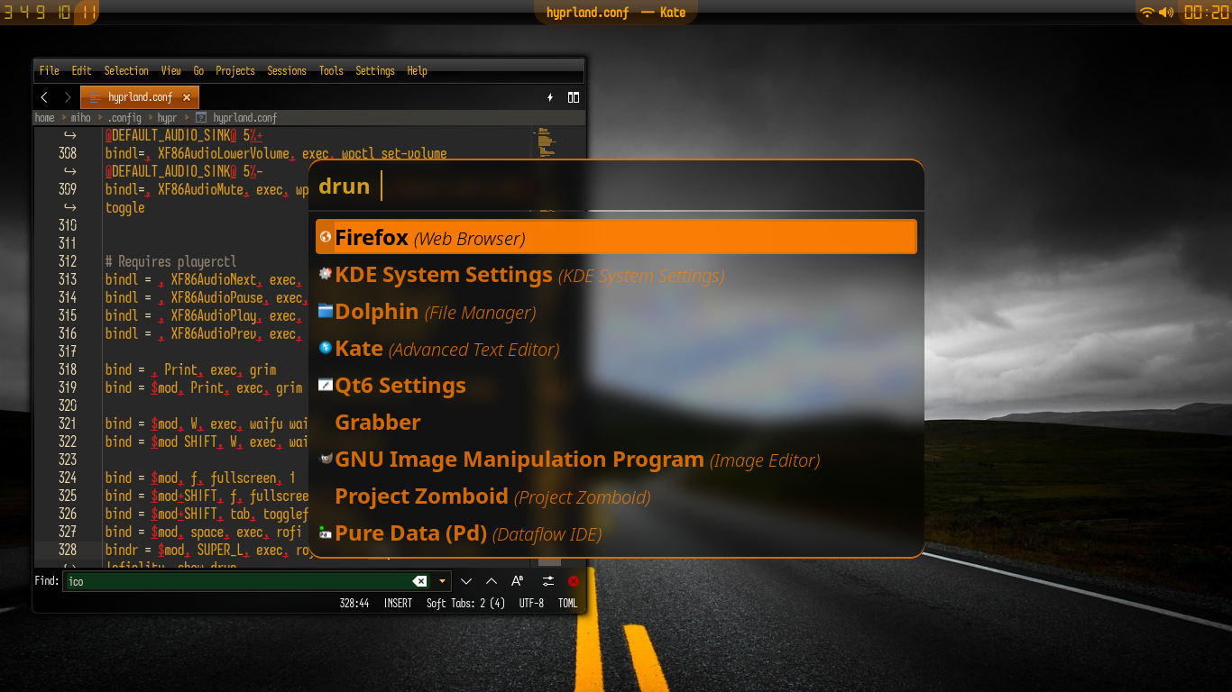
Task: Go to next tab in Kate
Action: pos(68,97)
